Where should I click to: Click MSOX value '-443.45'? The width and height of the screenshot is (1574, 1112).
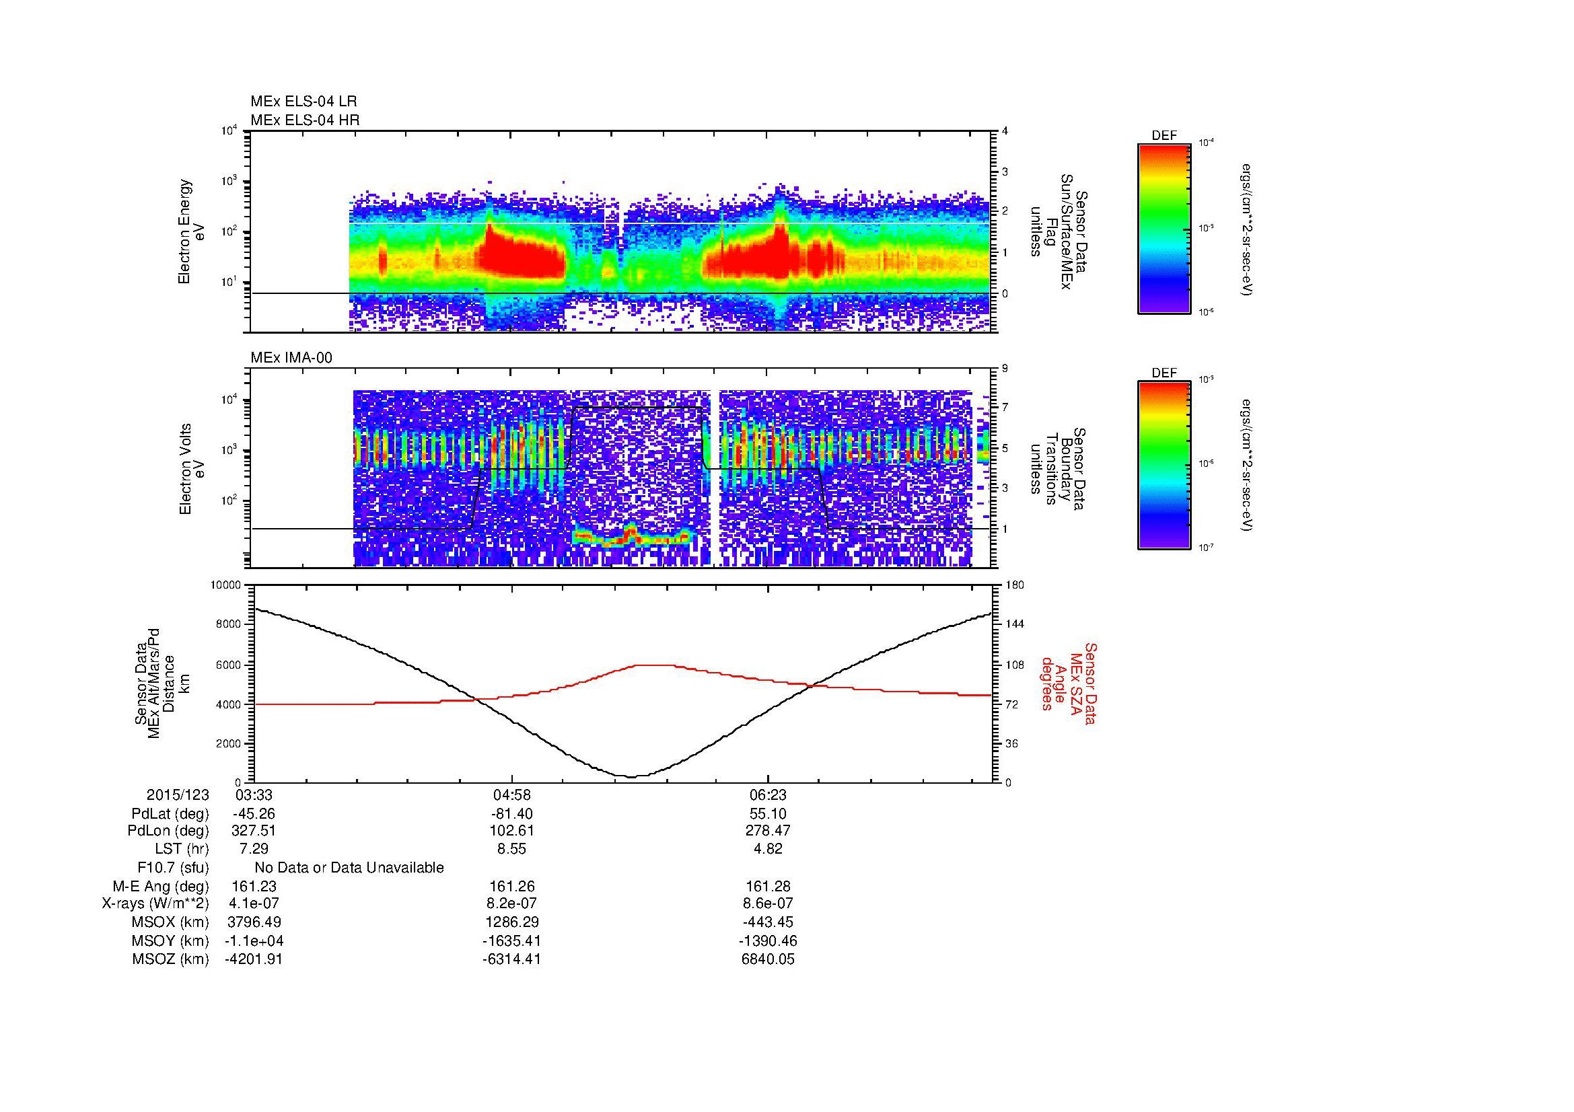tap(768, 922)
